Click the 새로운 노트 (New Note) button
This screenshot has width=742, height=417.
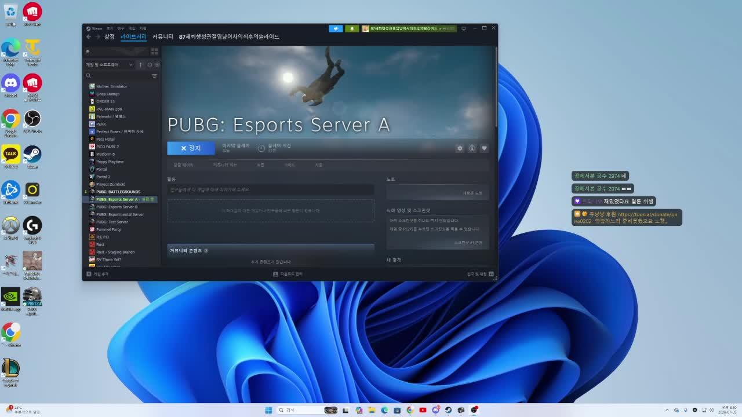[x=472, y=193]
